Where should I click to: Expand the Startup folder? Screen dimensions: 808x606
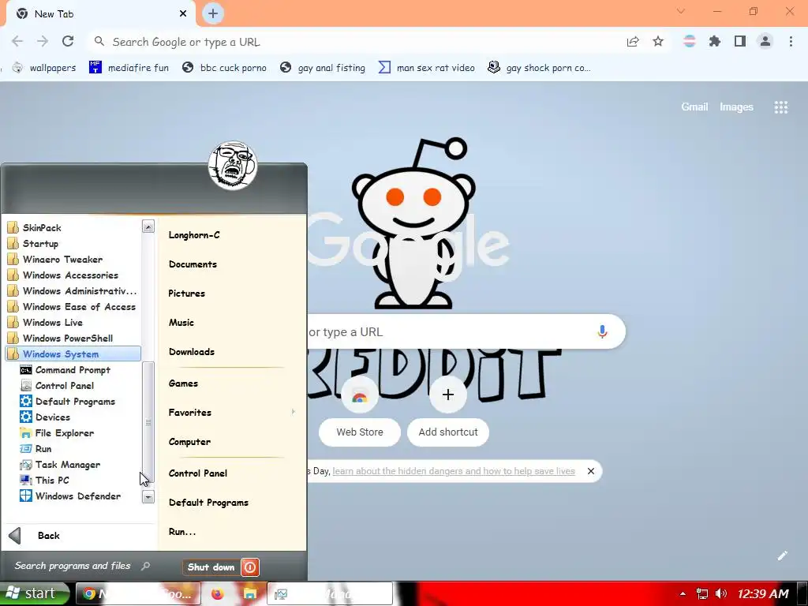tap(73, 244)
